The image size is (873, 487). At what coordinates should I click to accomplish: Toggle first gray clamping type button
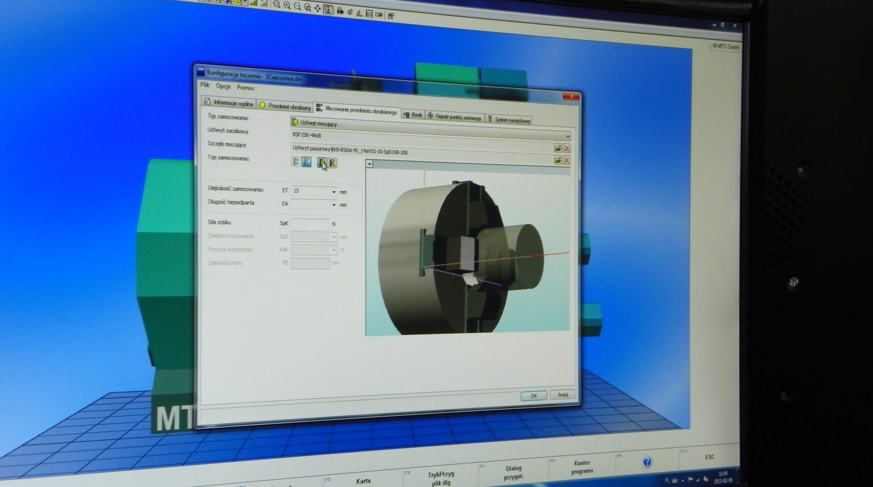pyautogui.click(x=296, y=162)
